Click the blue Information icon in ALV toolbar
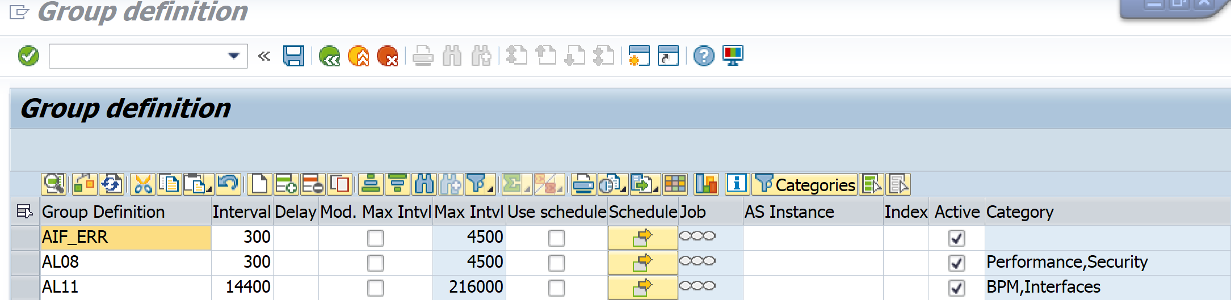The image size is (1231, 300). [x=737, y=184]
